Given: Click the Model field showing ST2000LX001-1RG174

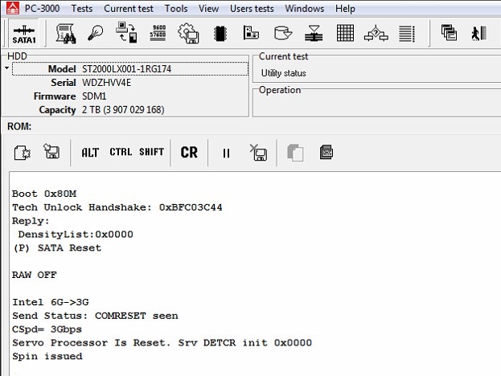Looking at the screenshot, I should (x=161, y=69).
